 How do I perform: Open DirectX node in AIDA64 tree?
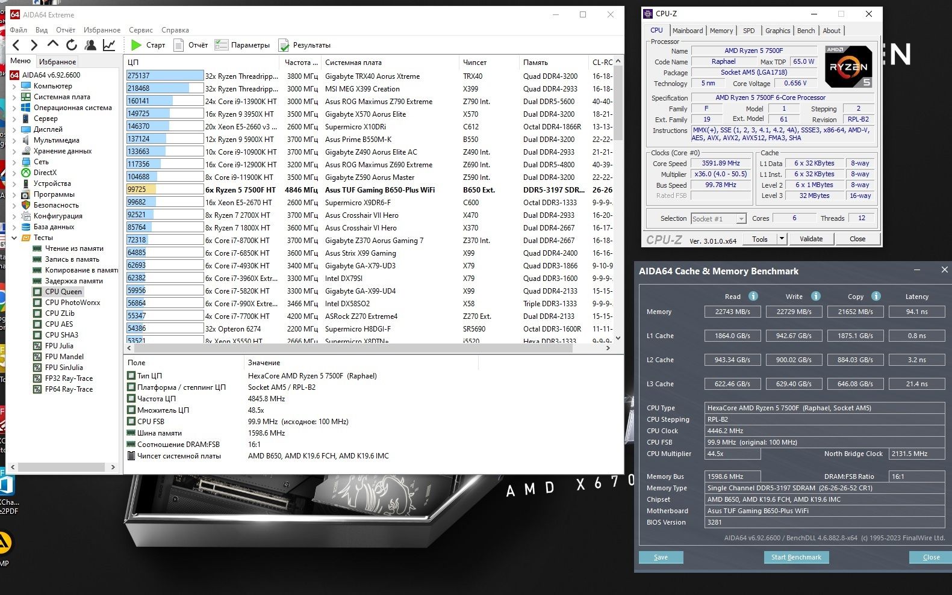tap(45, 173)
